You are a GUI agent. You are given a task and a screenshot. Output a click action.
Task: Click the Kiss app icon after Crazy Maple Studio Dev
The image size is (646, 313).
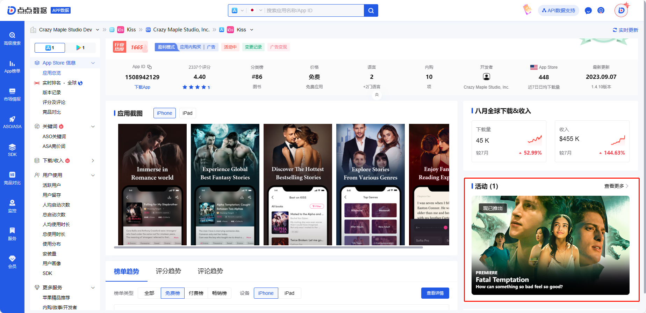(121, 30)
